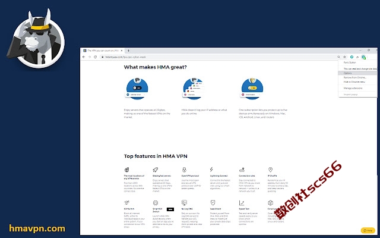Click the yellow Help chat button

(368, 230)
